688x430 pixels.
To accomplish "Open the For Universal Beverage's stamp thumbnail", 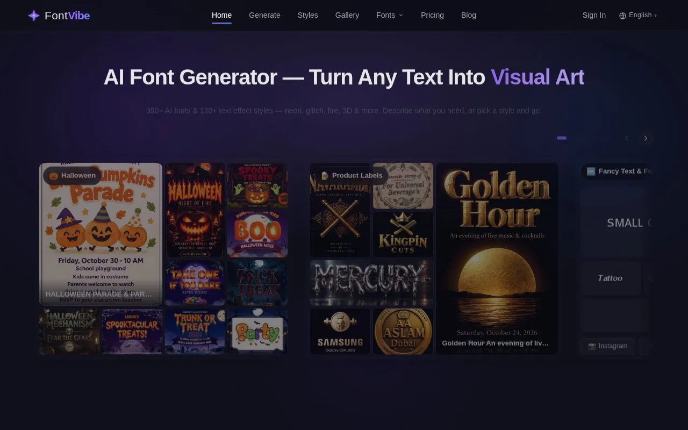I will [403, 185].
